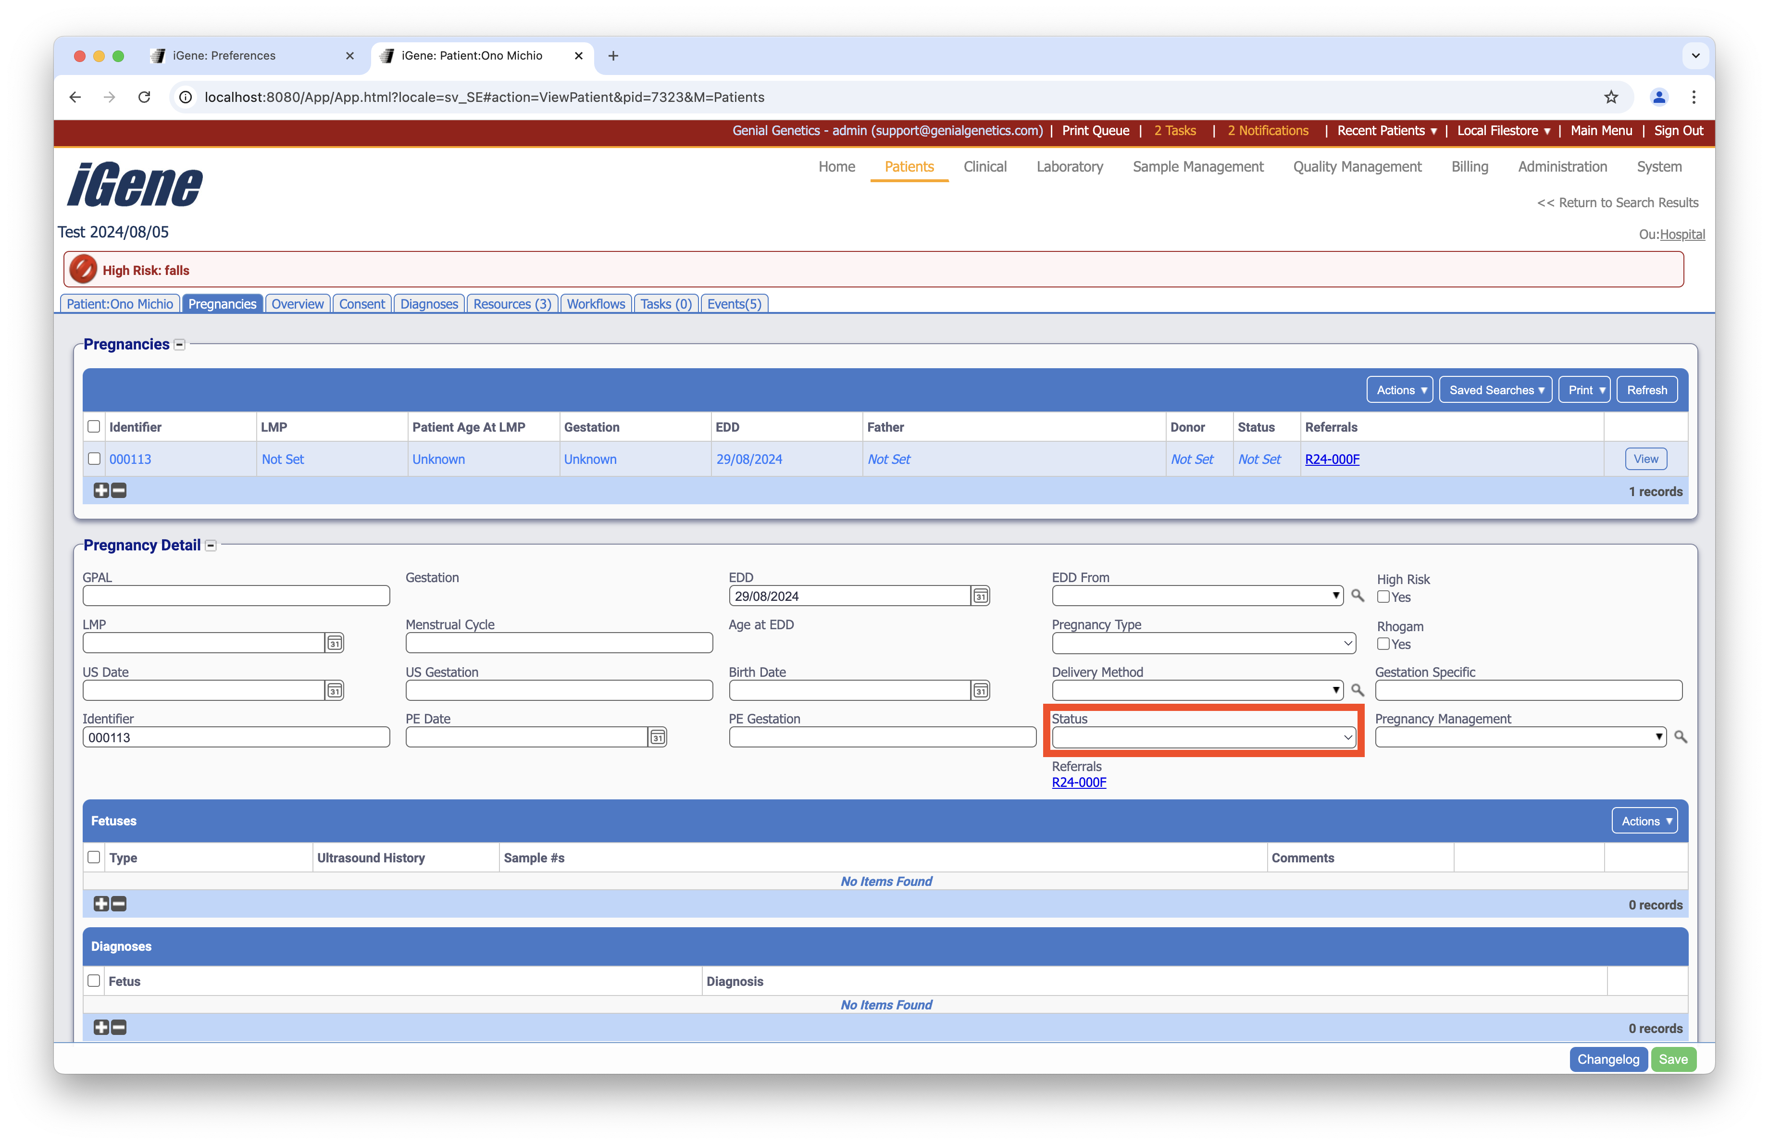The height and width of the screenshot is (1145, 1769).
Task: Remove fetus record using minus icon
Action: (119, 904)
